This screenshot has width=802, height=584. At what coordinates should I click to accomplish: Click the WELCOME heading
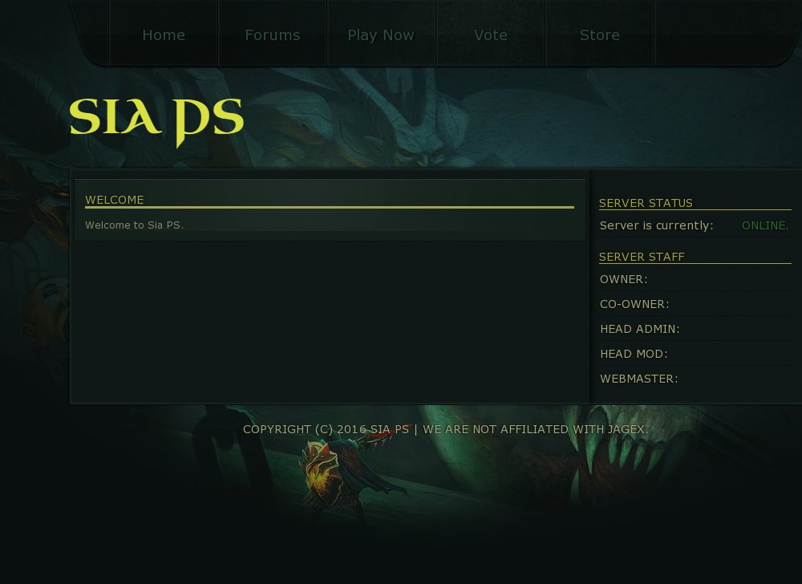click(115, 200)
